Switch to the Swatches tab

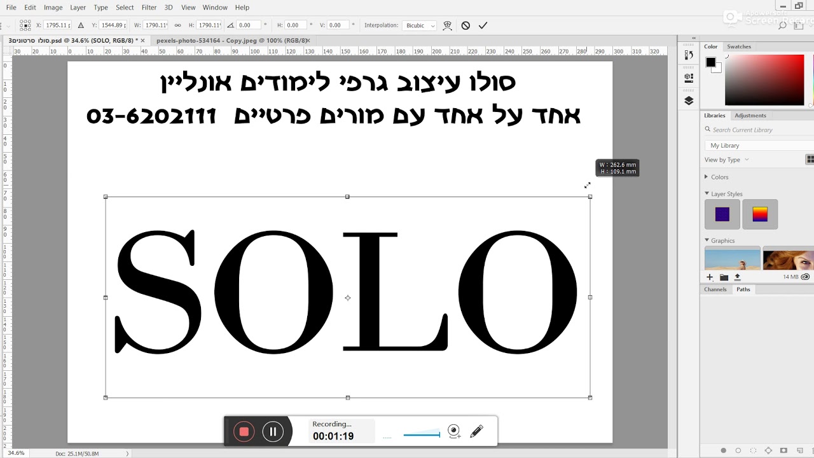739,46
